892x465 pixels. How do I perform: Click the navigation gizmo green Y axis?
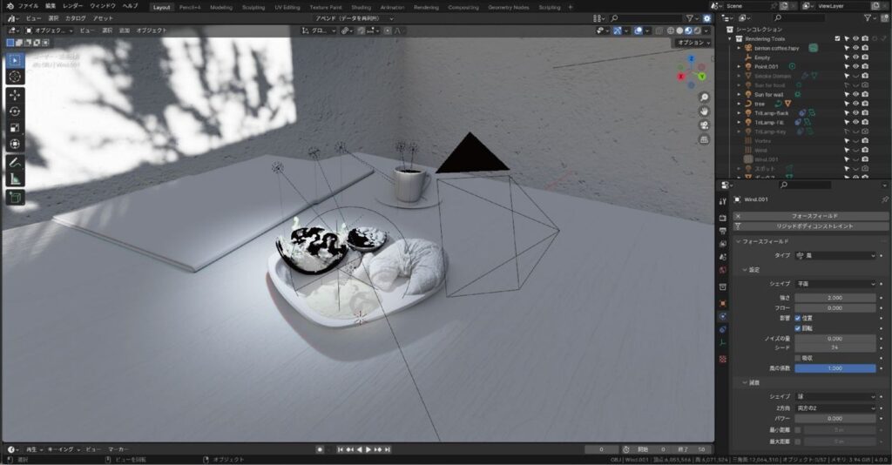coord(702,76)
